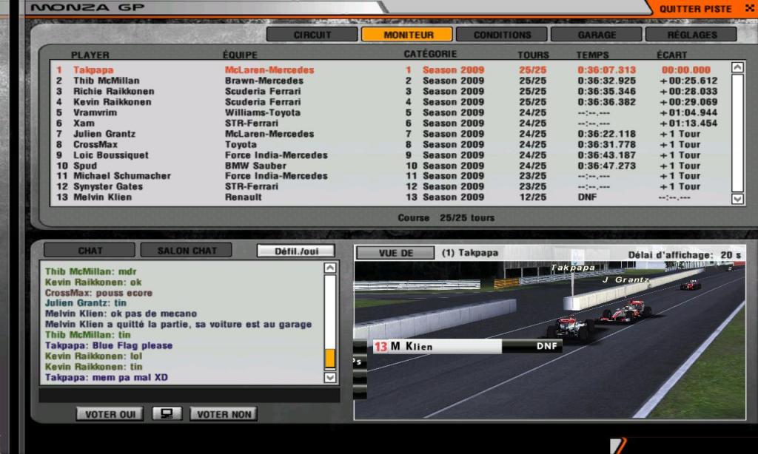758x454 pixels.
Task: Click the Brawn-Mercedes team cell
Action: tap(264, 81)
